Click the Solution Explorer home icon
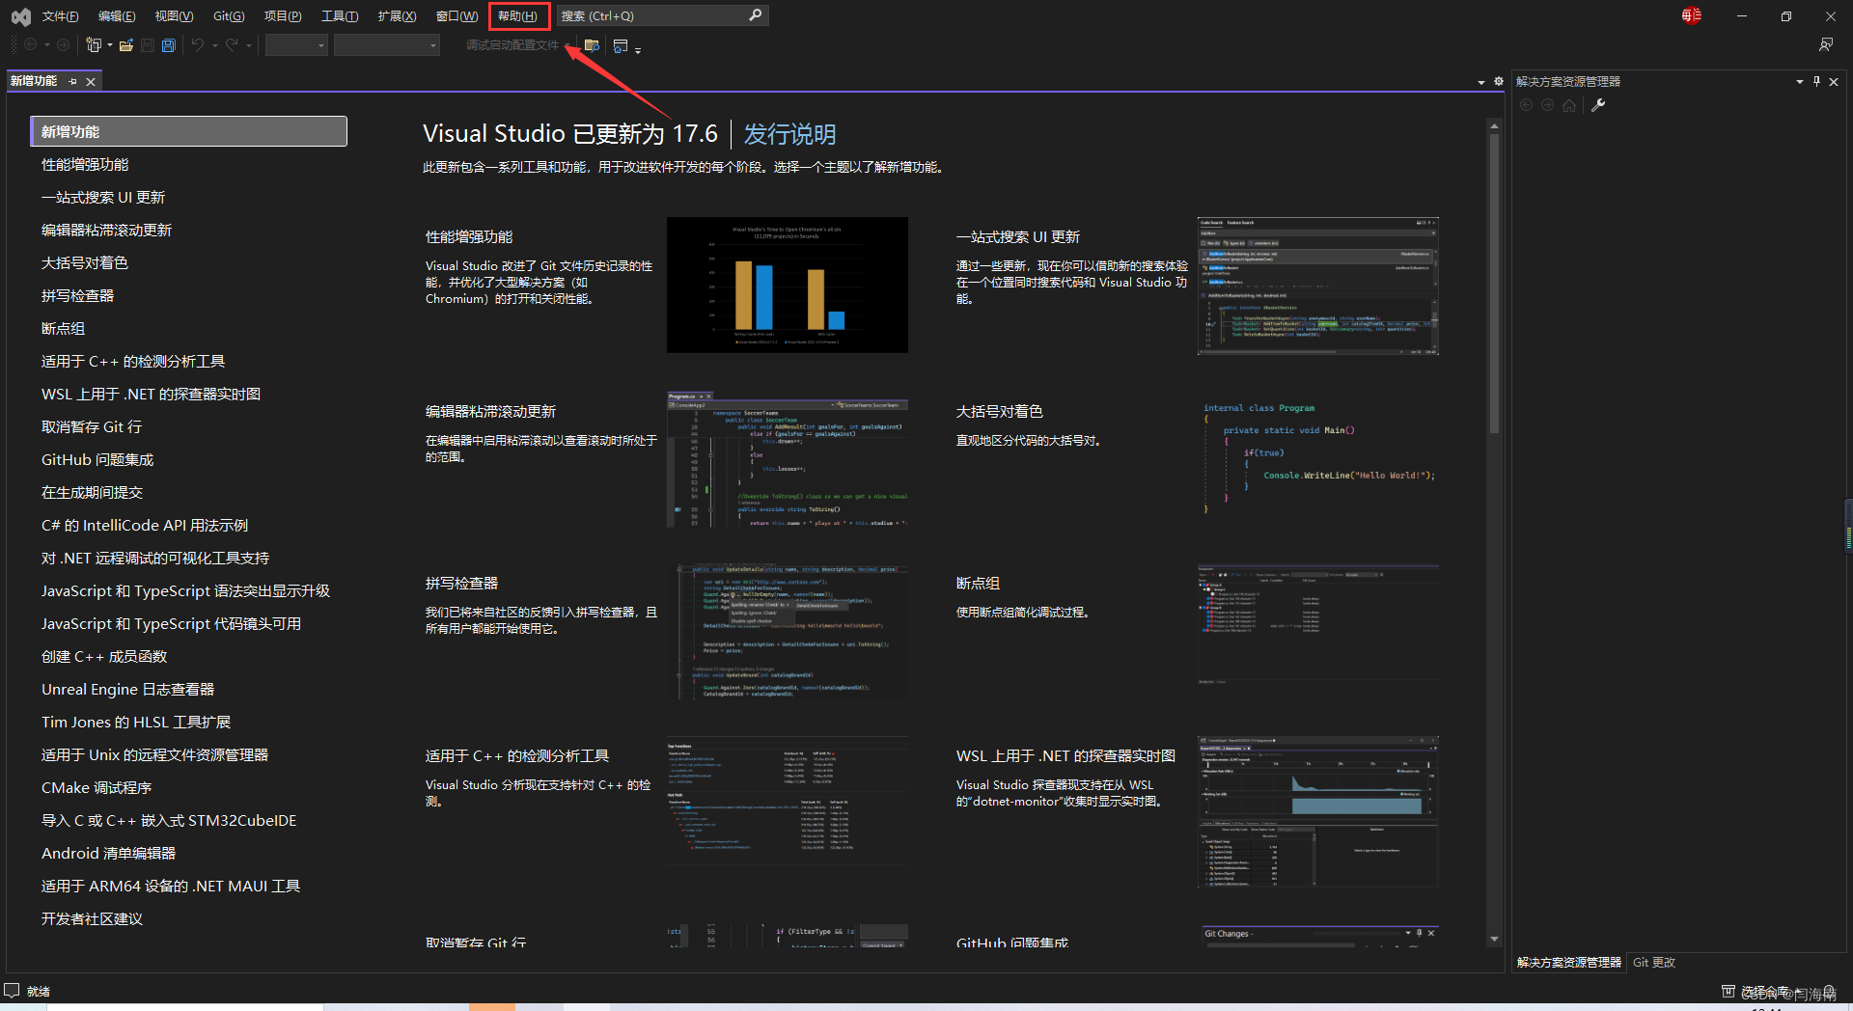The height and width of the screenshot is (1011, 1853). pos(1569,105)
